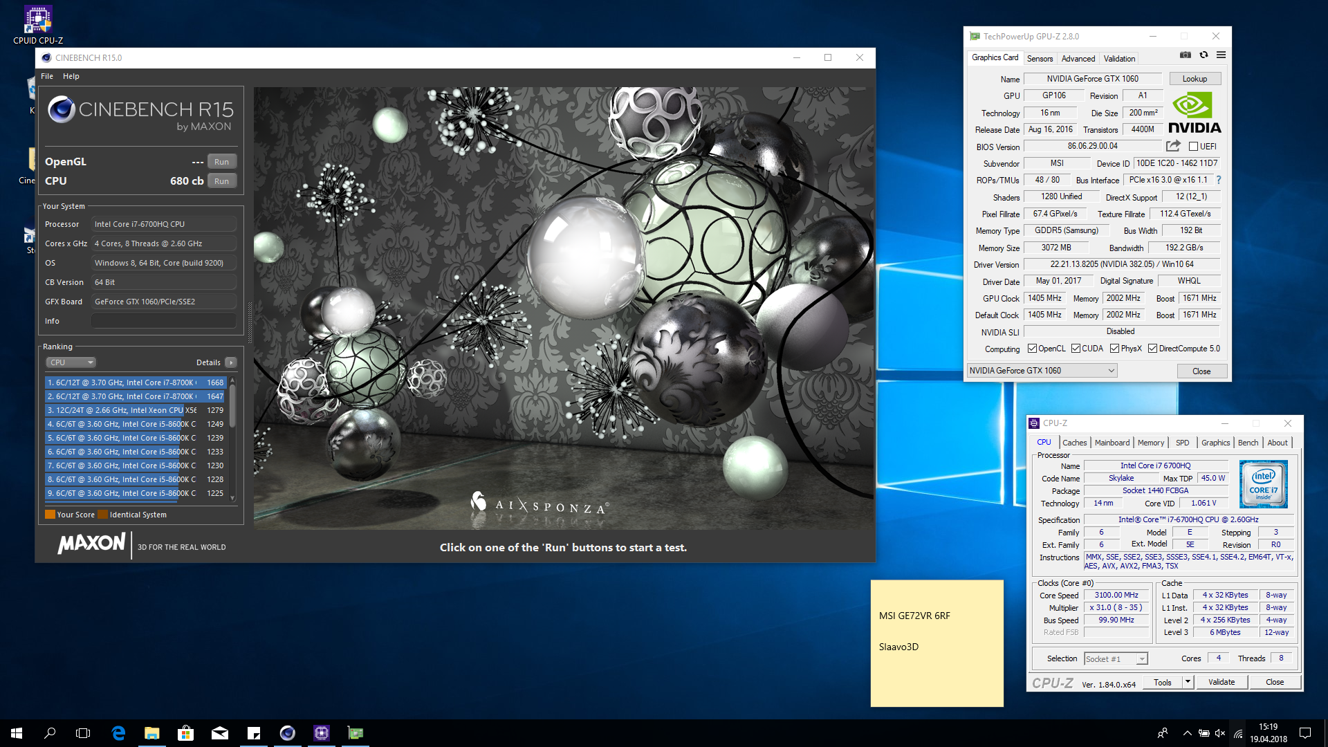Image resolution: width=1328 pixels, height=747 pixels.
Task: Launch Microsoft Edge from the taskbar
Action: 118,733
